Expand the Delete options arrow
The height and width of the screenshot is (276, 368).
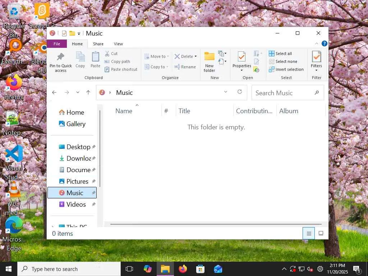pos(196,56)
